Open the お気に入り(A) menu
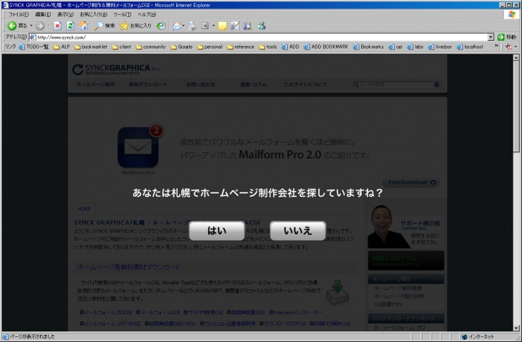Viewport: 522px width, 342px height. pos(94,14)
